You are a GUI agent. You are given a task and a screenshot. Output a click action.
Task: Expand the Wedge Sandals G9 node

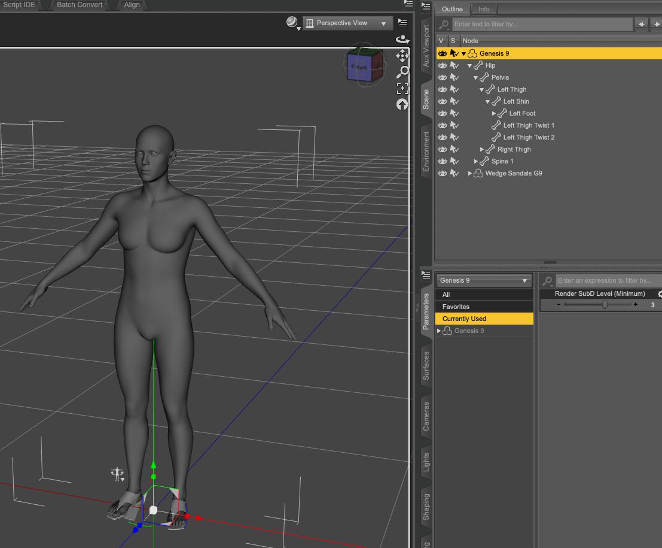tap(470, 173)
